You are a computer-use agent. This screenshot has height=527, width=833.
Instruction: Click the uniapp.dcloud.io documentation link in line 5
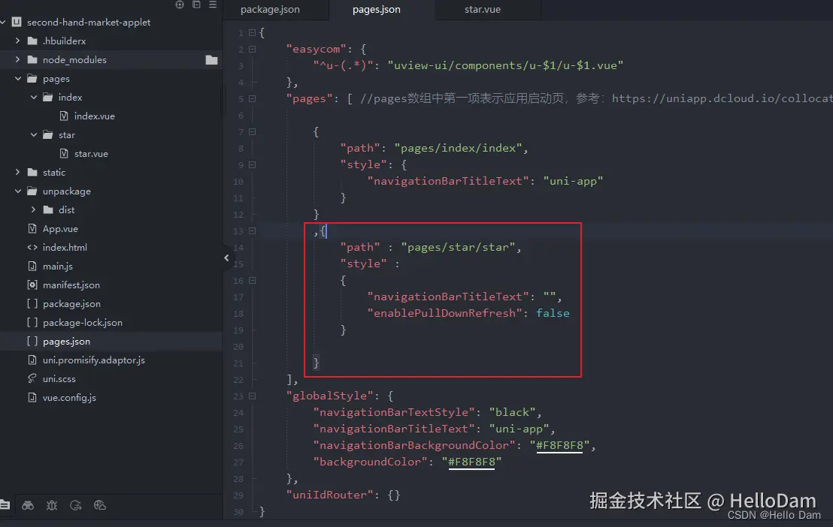click(x=720, y=98)
